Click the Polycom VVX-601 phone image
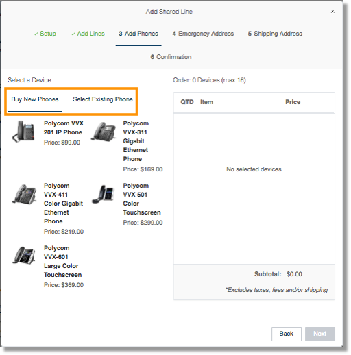 pyautogui.click(x=24, y=256)
